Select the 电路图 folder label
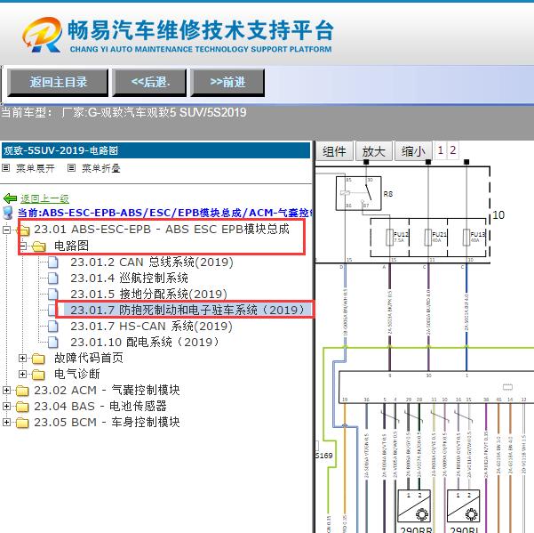This screenshot has height=533, width=534. tap(71, 246)
